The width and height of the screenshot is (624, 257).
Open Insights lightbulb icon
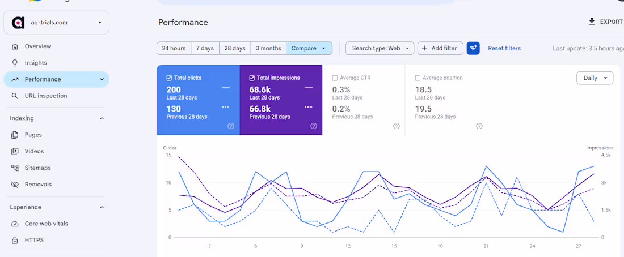15,63
